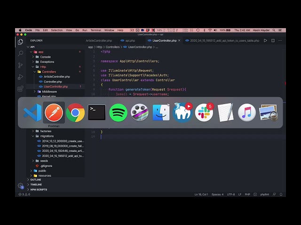
Task: Change indentation via Spaces: 4
Action: pyautogui.click(x=217, y=195)
